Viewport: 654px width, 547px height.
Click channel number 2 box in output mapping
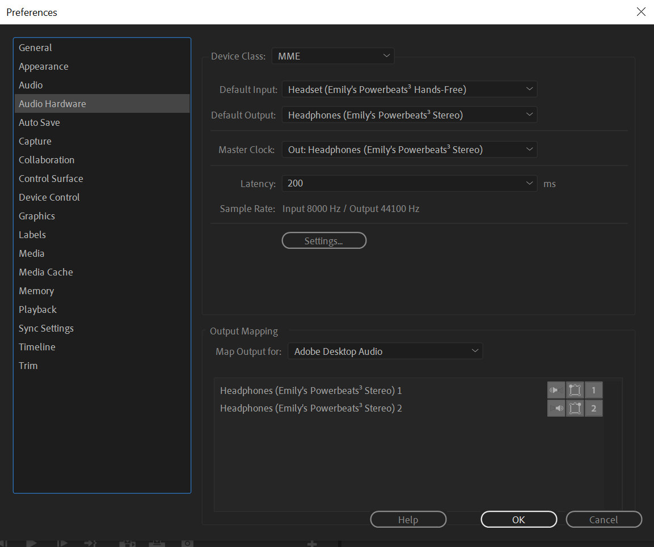(593, 408)
